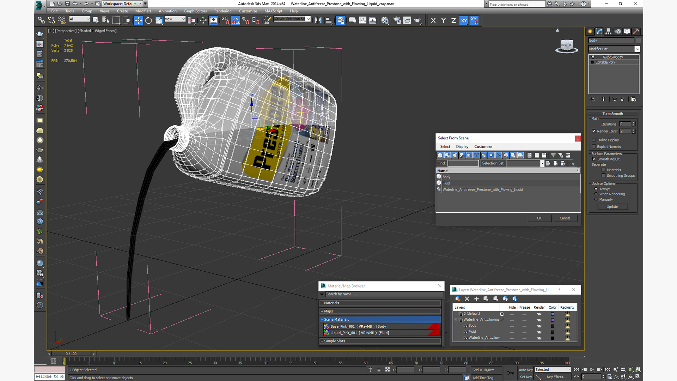Click the purple color swatch of Waterline layer
The height and width of the screenshot is (381, 677).
[x=553, y=320]
